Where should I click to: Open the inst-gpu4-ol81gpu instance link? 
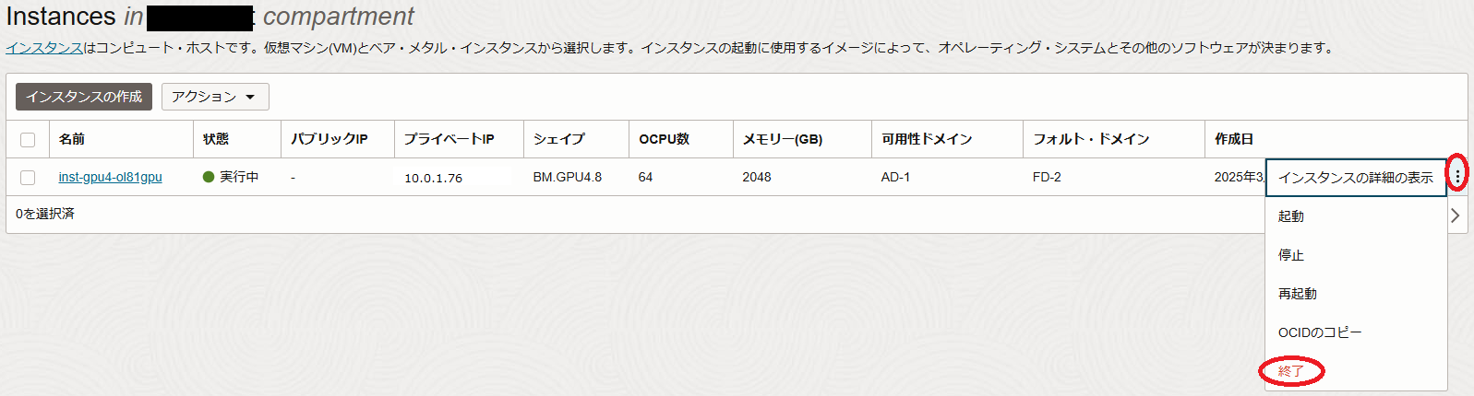110,177
